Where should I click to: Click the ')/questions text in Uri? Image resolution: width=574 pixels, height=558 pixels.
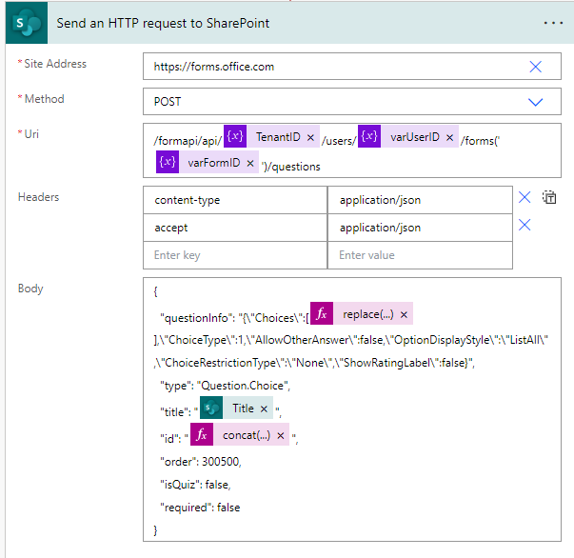pyautogui.click(x=291, y=167)
